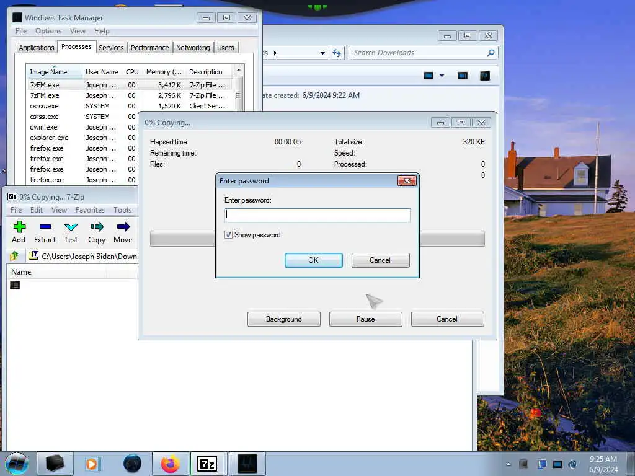Toggle the preview pane icon in Explorer
635x476 pixels.
(463, 76)
